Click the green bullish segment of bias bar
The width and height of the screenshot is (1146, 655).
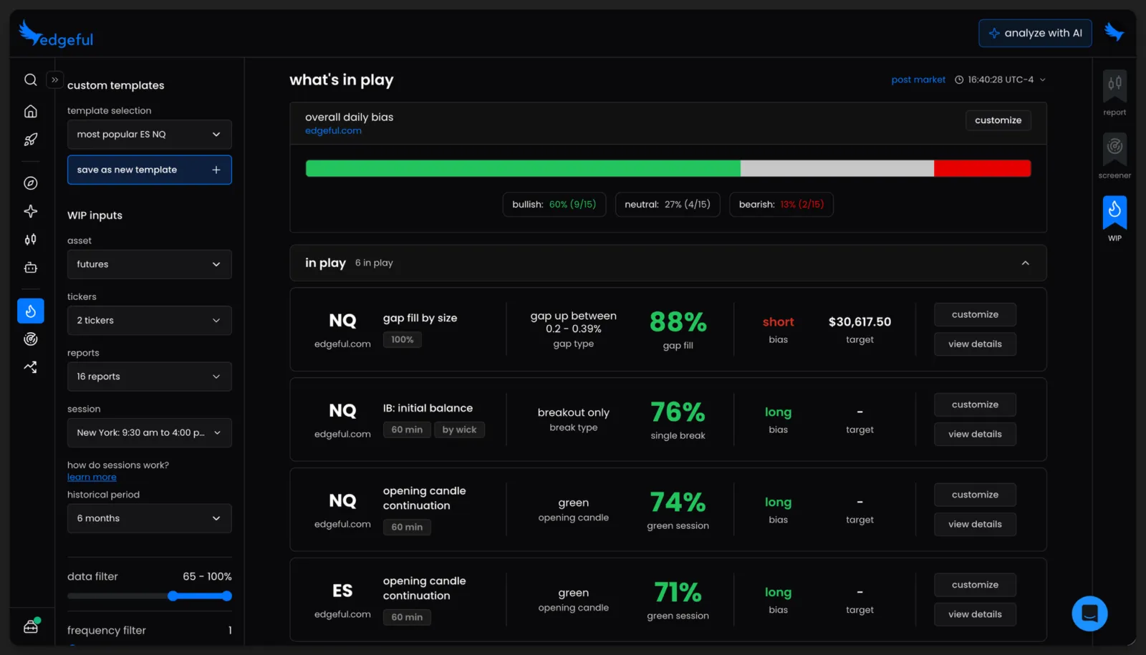click(523, 168)
